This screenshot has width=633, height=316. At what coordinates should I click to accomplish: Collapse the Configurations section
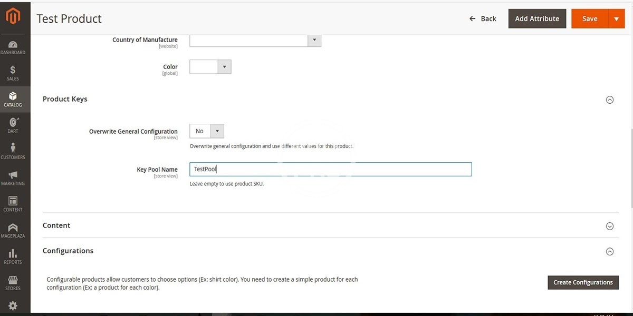click(x=609, y=252)
